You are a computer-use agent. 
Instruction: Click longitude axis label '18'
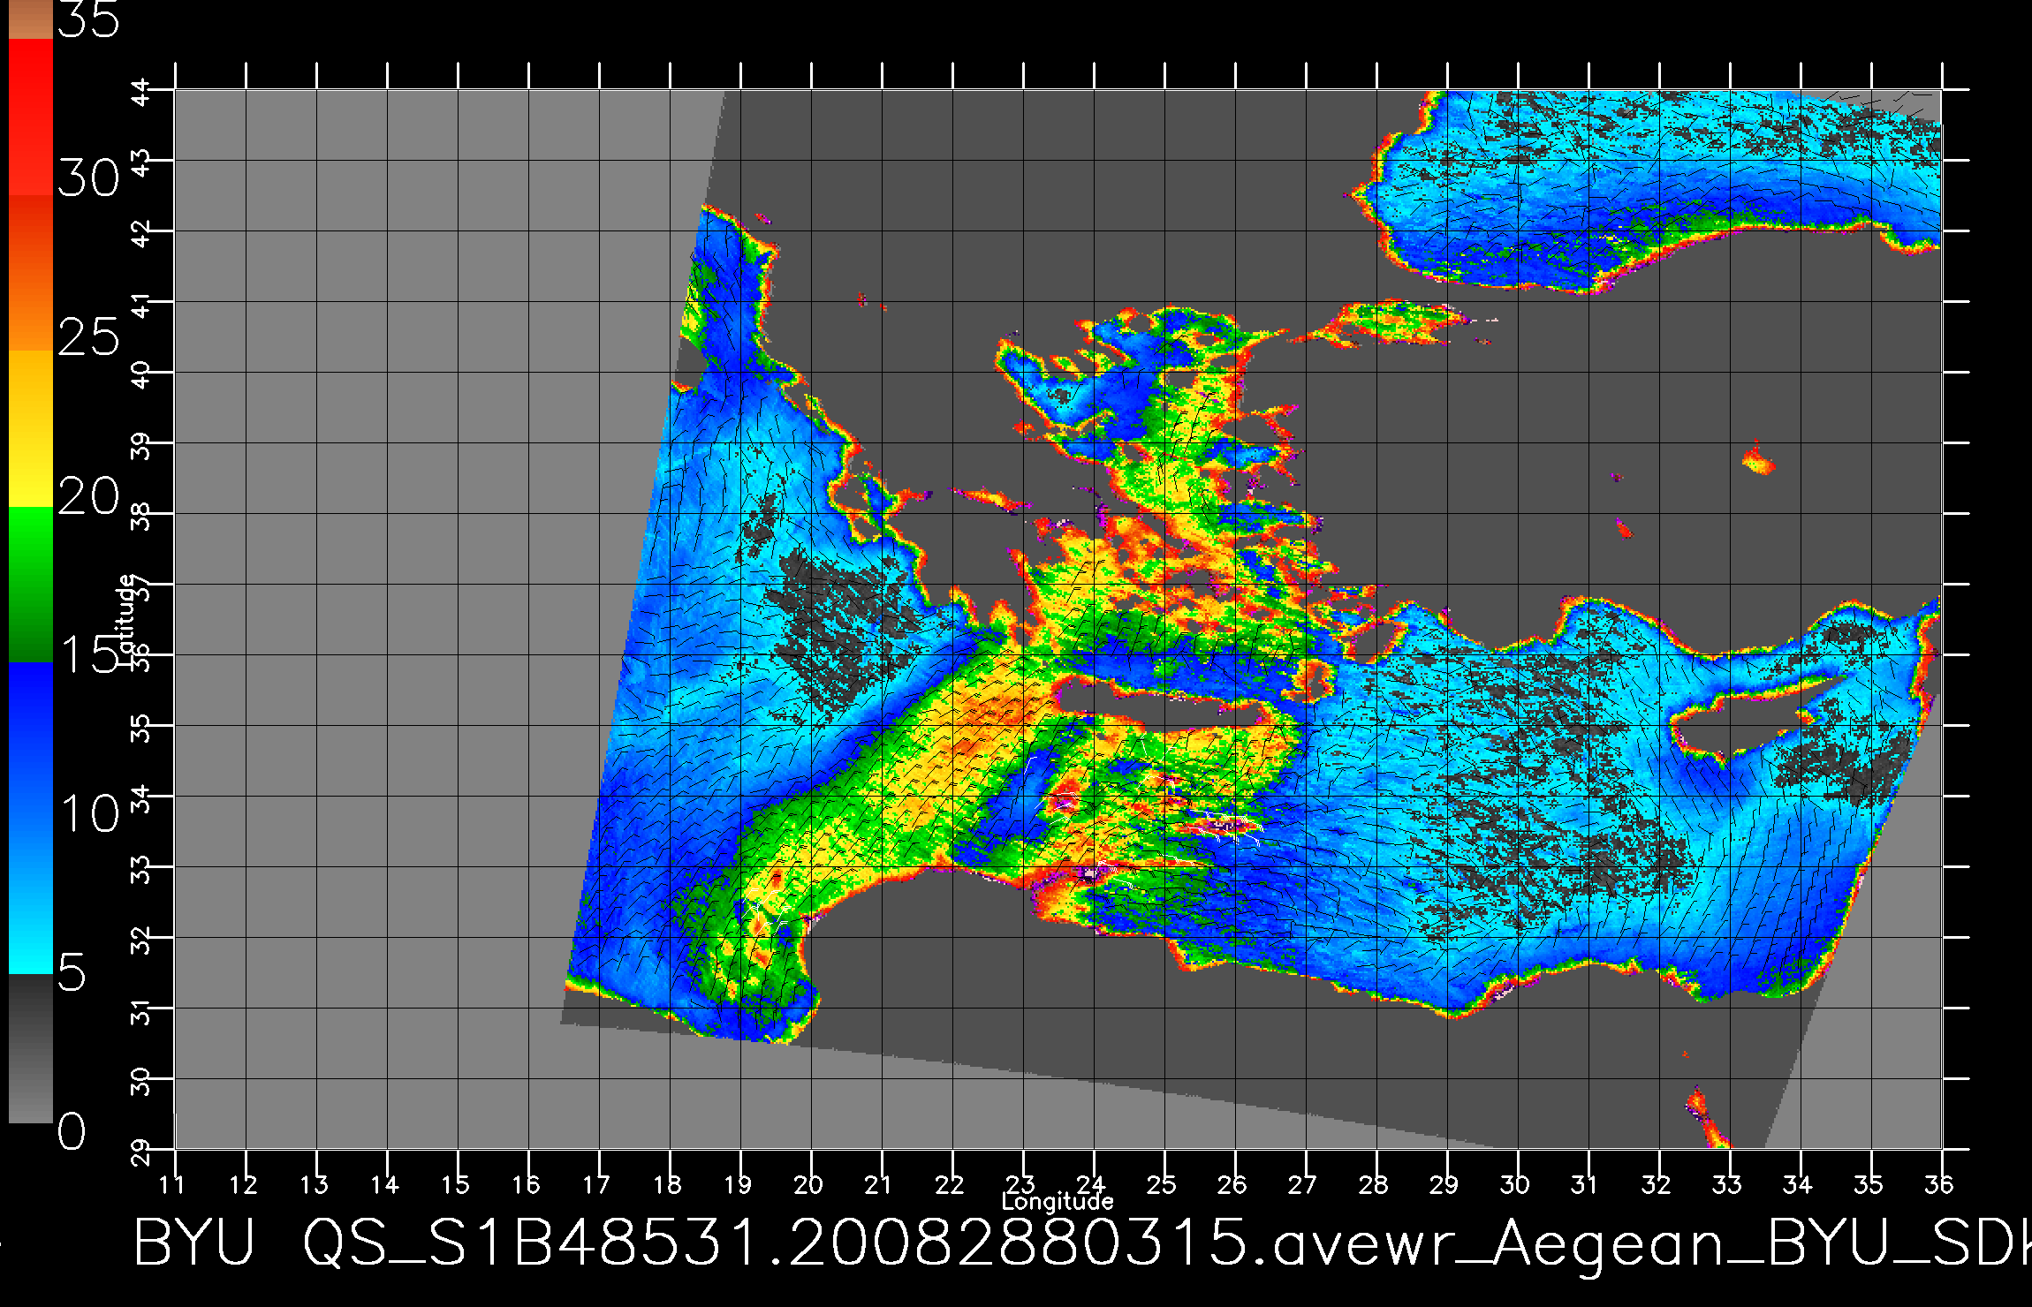pos(668,1184)
